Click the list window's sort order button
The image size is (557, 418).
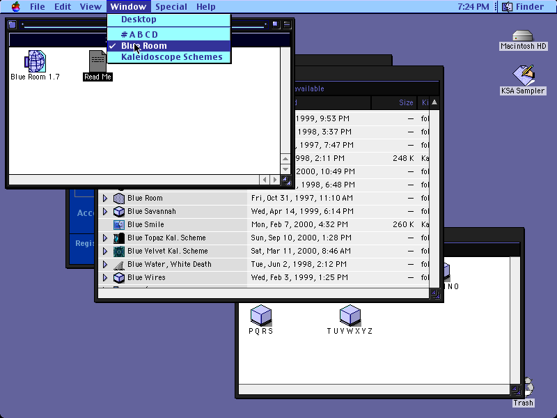coord(434,102)
